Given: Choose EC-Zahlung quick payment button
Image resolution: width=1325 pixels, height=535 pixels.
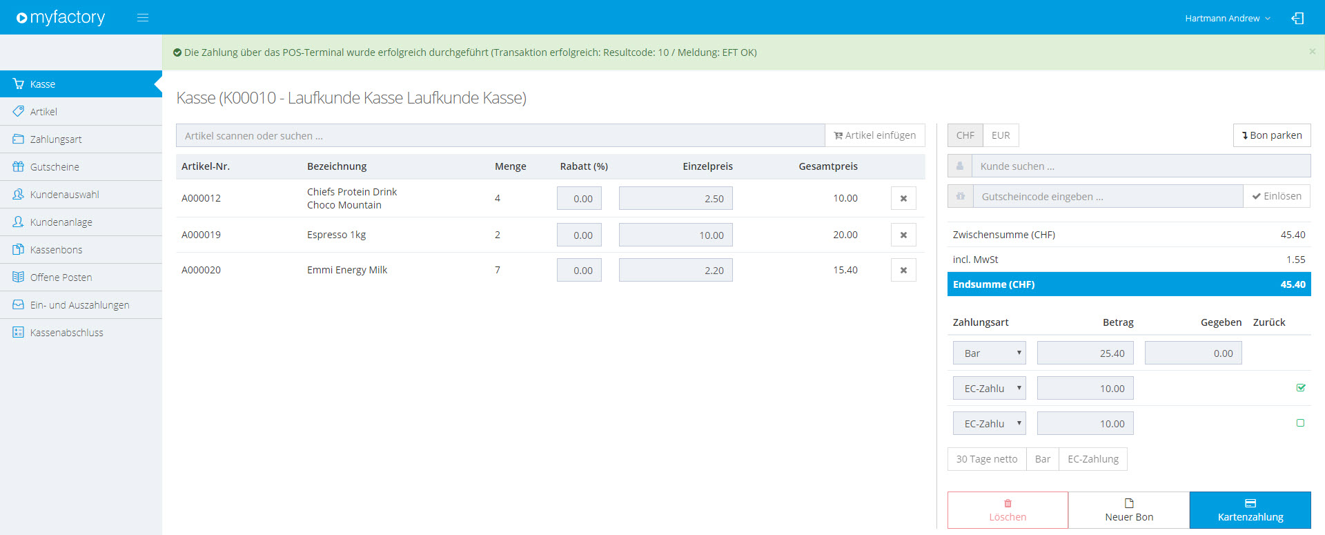Looking at the screenshot, I should click(1093, 459).
